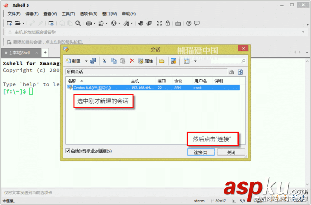311x205 pixels.
Task: Open the session properties gear icon
Action: point(51,23)
